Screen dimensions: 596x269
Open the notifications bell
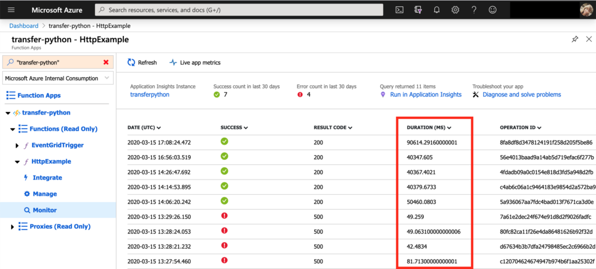point(437,10)
